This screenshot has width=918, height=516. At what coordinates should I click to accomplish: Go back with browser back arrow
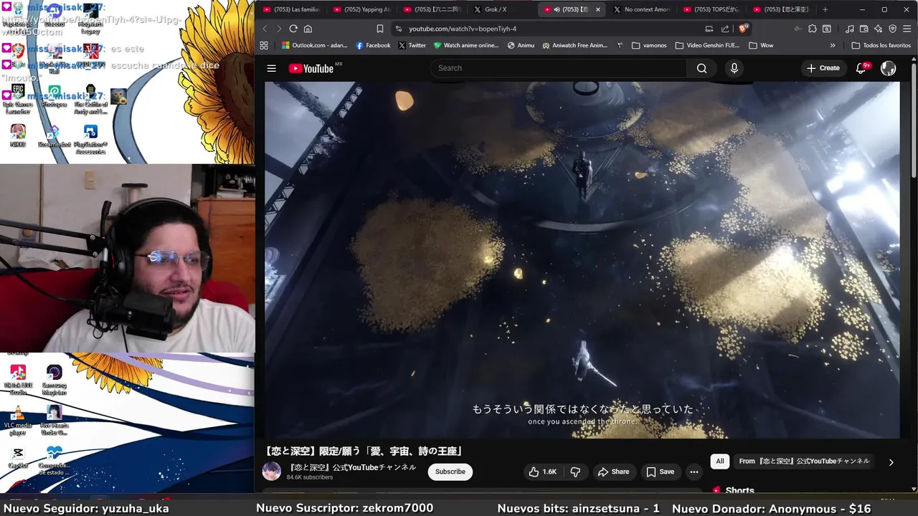[265, 29]
